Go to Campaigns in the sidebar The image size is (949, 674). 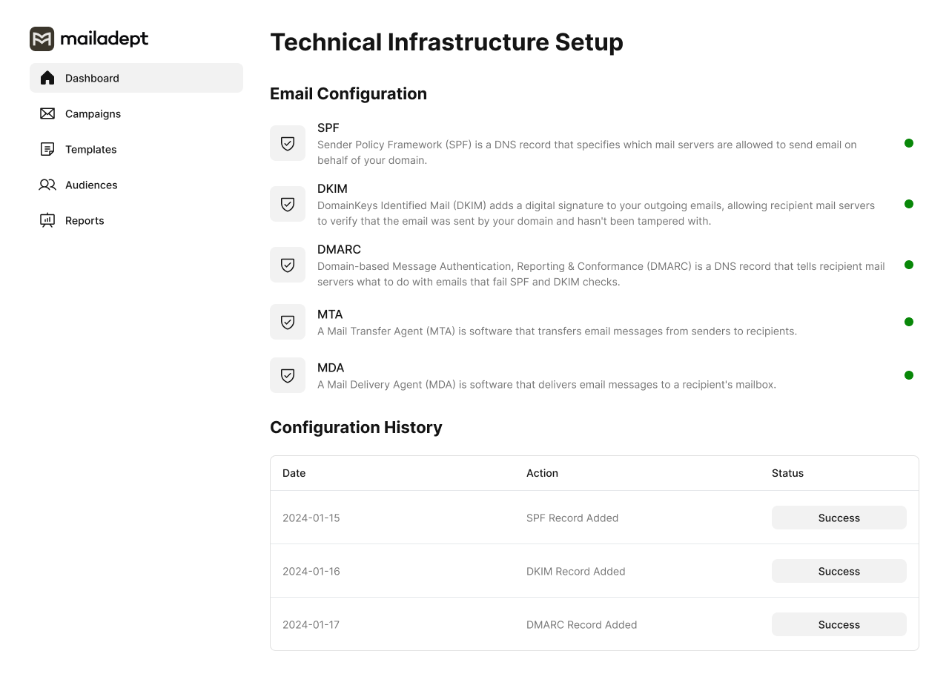[136, 113]
